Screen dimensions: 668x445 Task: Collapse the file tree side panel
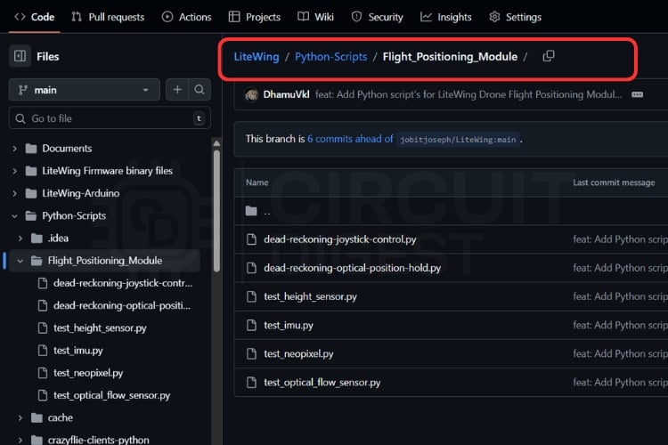tap(20, 56)
